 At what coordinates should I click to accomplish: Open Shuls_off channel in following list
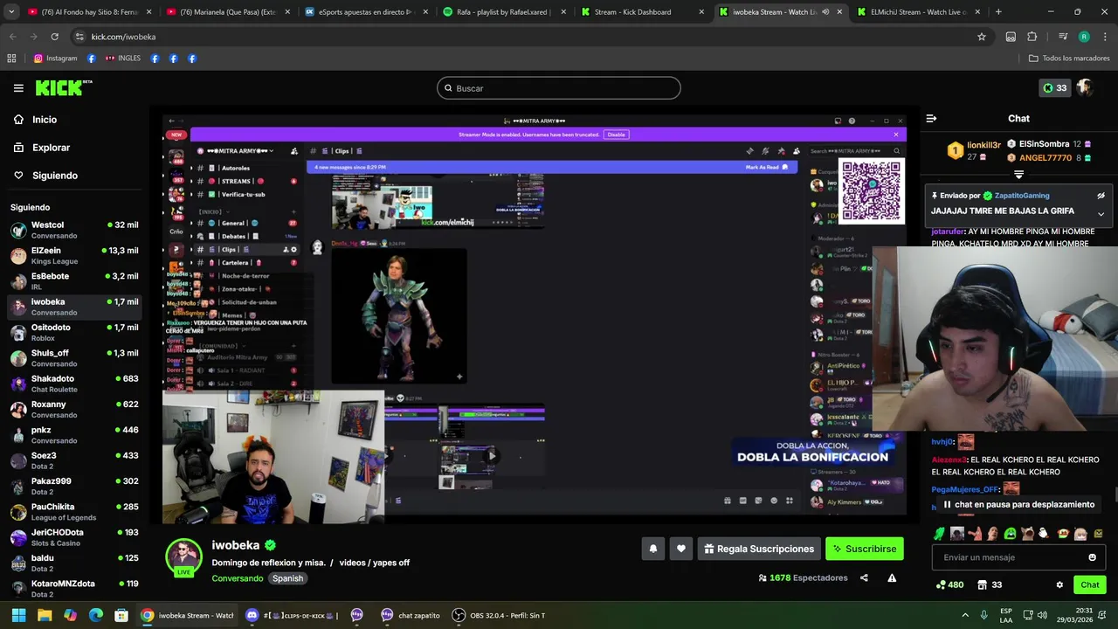pos(74,358)
